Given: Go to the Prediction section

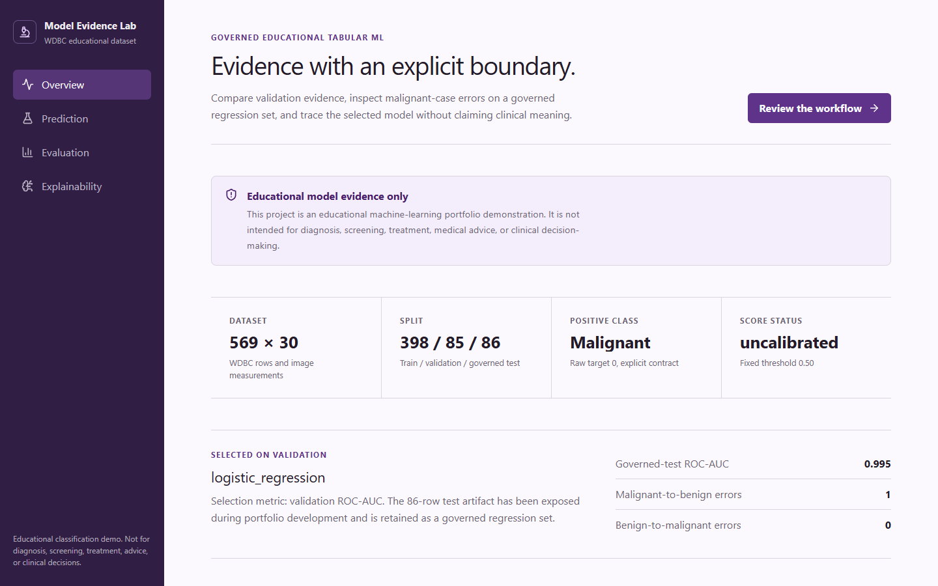Looking at the screenshot, I should point(82,119).
